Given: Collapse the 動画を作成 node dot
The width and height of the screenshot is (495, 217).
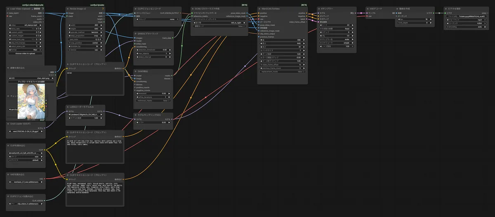Looking at the screenshot, I should [x=396, y=9].
